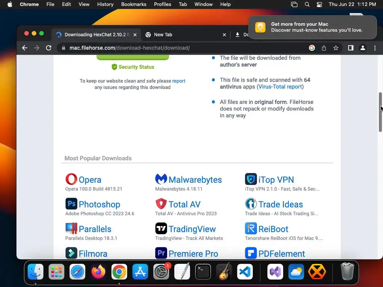The height and width of the screenshot is (287, 383).
Task: Click the Most Popular Downloads heading
Action: pos(98,158)
